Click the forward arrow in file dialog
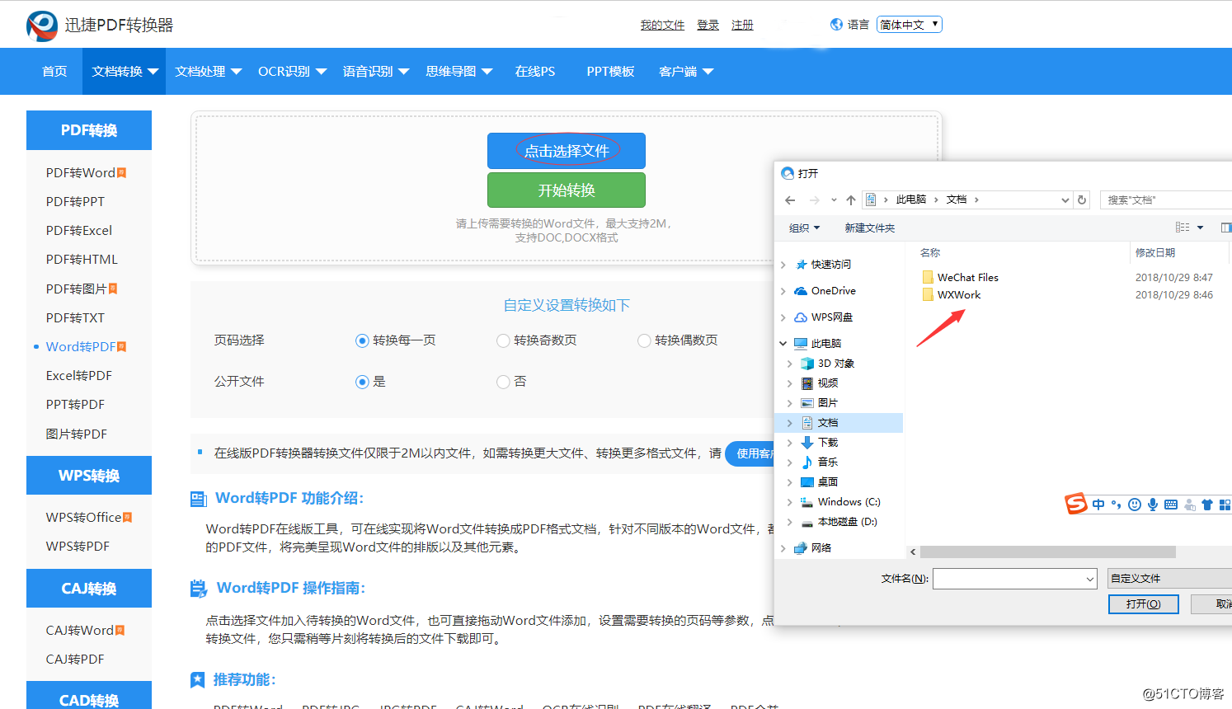Viewport: 1232px width, 709px height. pyautogui.click(x=815, y=200)
